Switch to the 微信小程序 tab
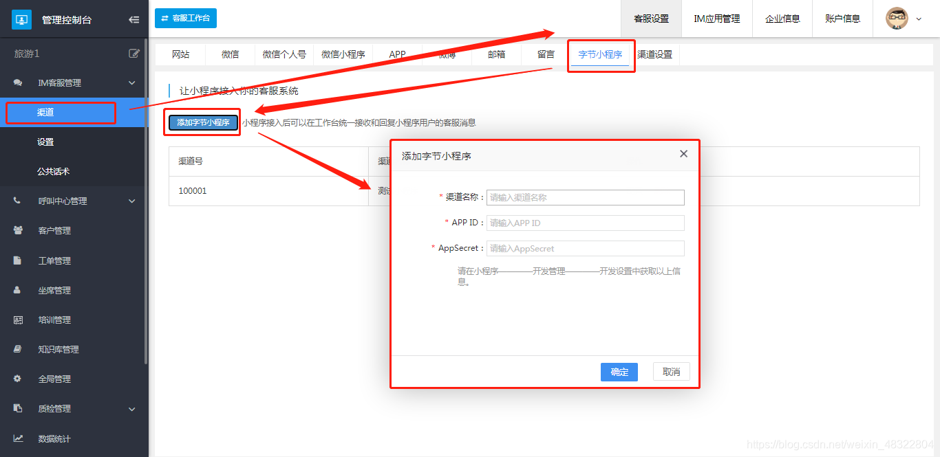Viewport: 940px width, 457px height. coord(343,54)
